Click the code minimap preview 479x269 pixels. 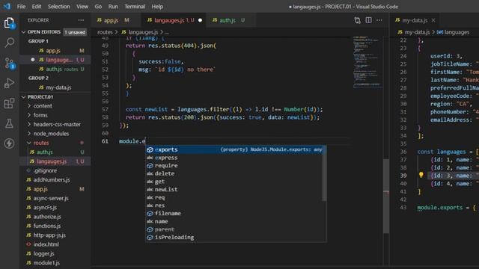click(367, 62)
